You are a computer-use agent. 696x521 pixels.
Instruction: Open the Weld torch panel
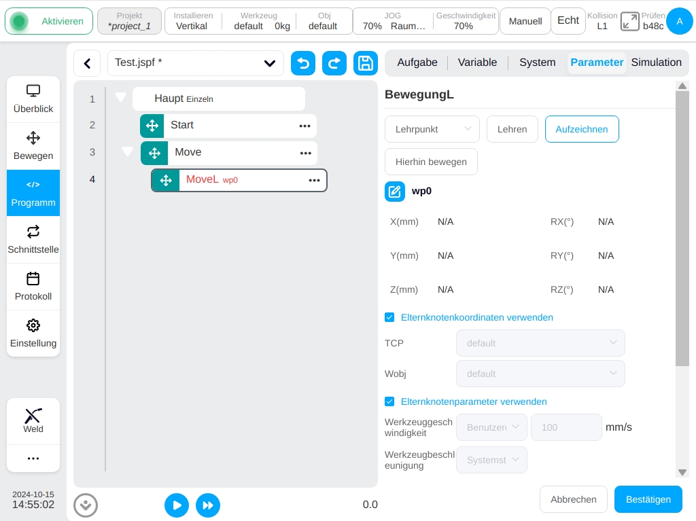(33, 420)
